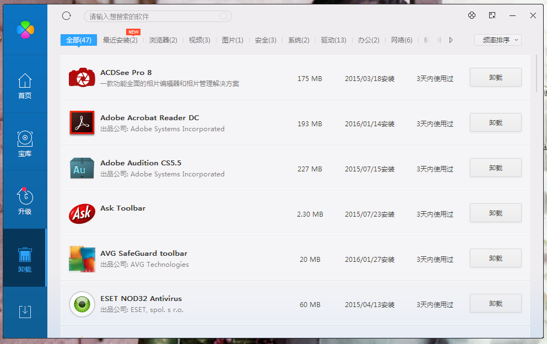
Task: Open the 频率排序 sort dropdown
Action: click(498, 40)
